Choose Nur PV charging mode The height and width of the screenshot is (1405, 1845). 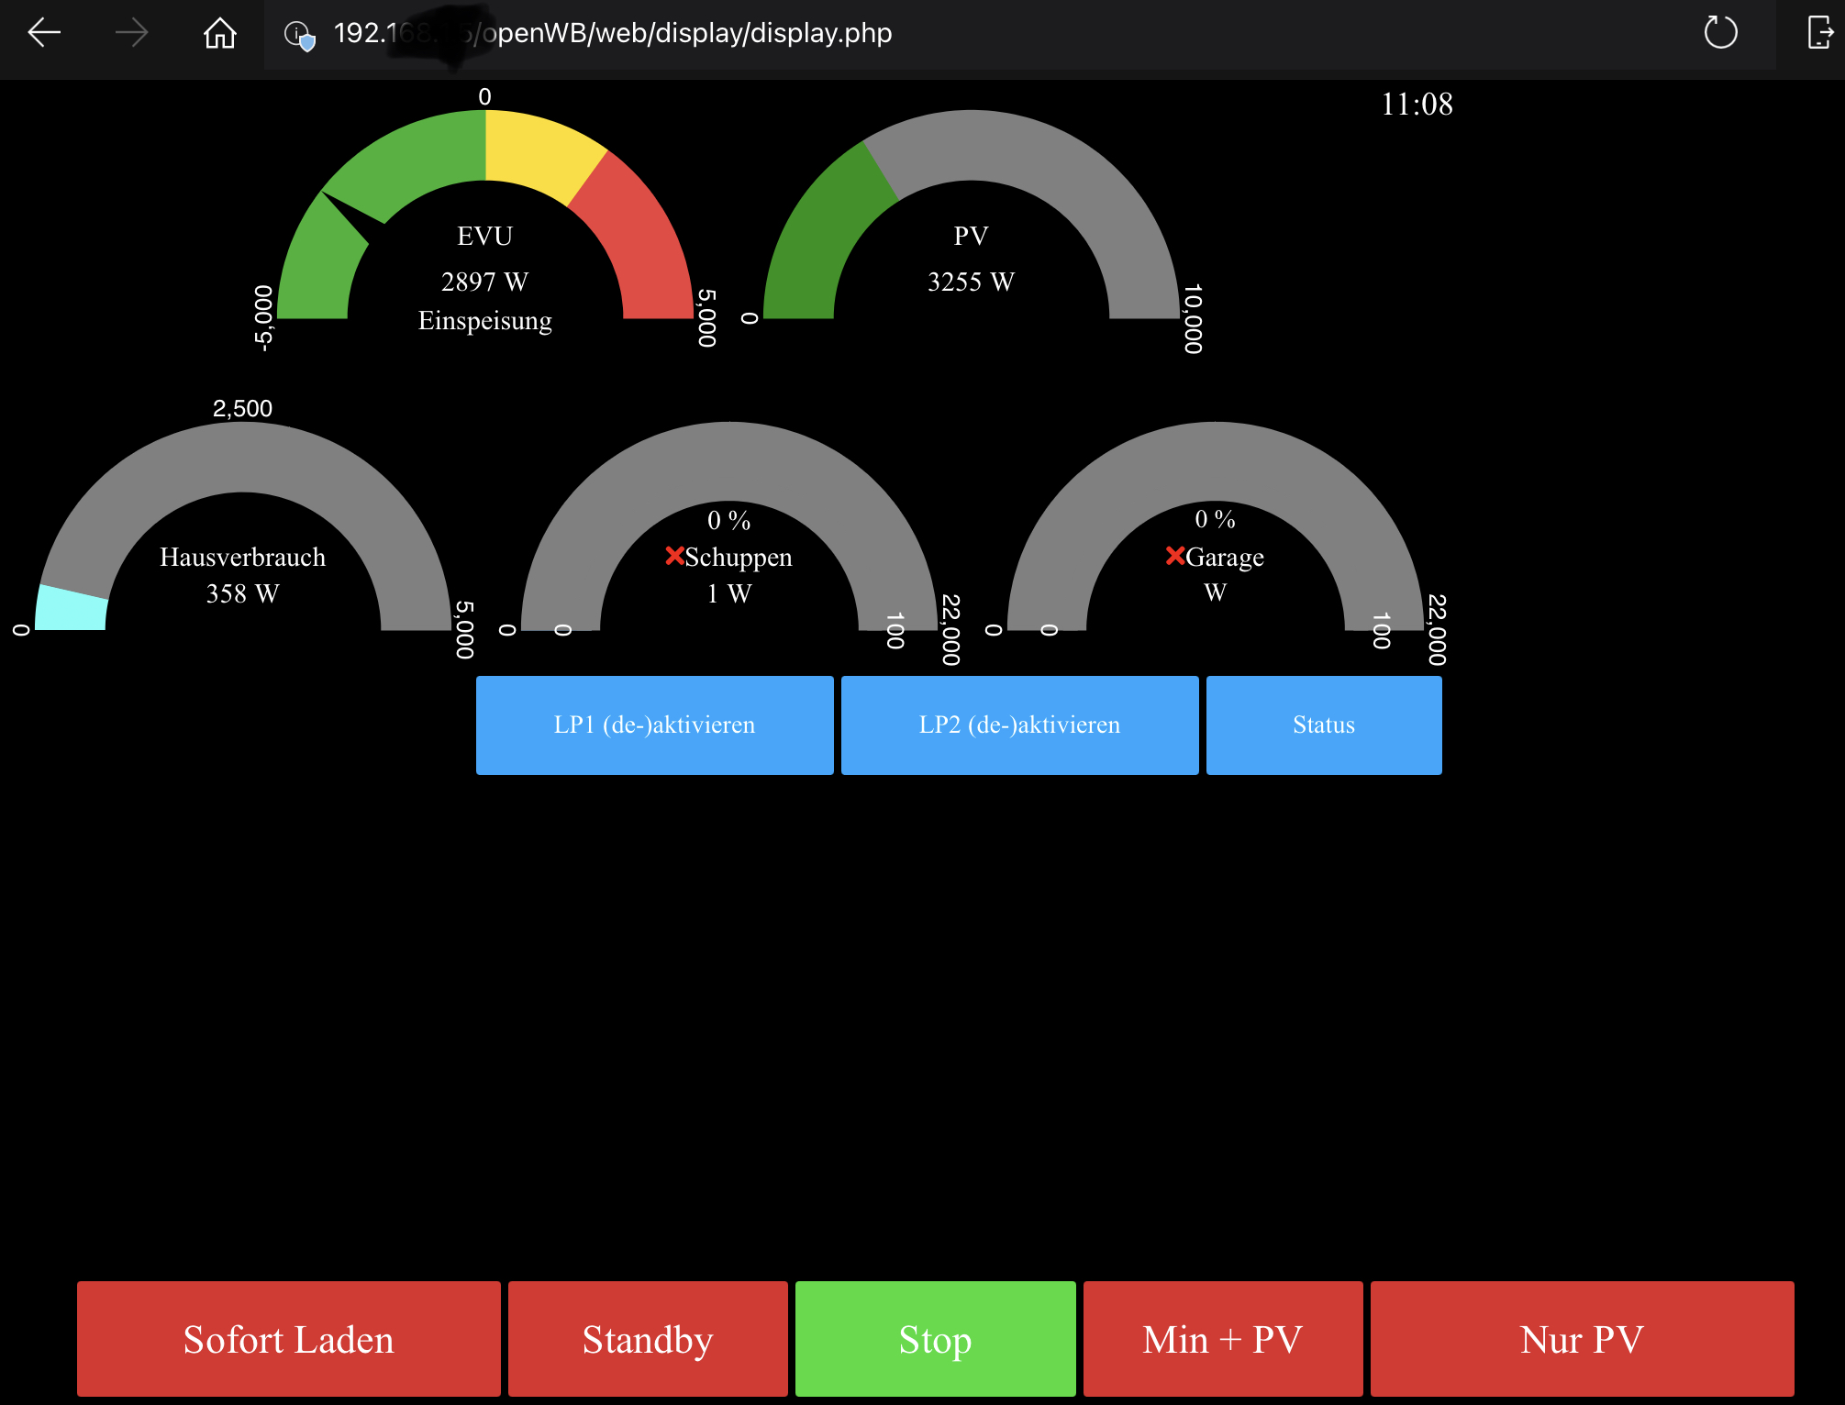(1582, 1339)
